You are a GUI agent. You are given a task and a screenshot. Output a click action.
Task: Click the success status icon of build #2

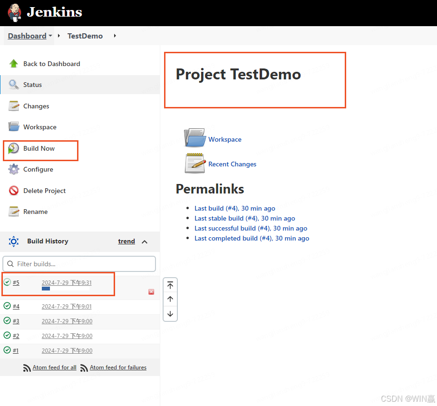(7, 335)
